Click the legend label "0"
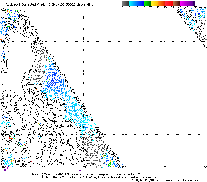The height and width of the screenshot is (182, 207). point(123,8)
